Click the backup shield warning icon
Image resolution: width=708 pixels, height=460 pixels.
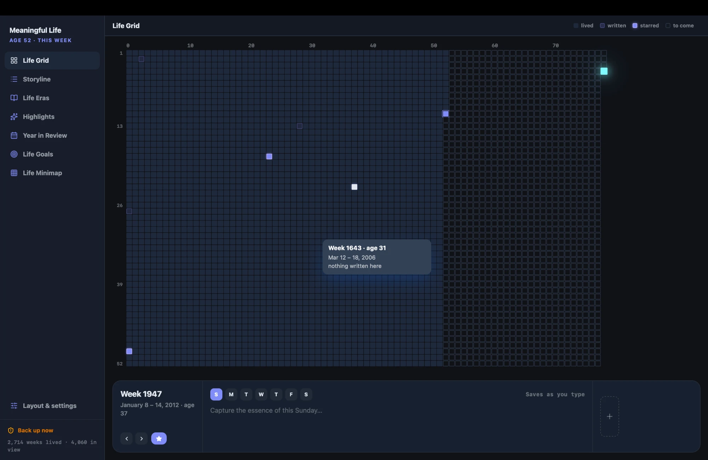(11, 431)
